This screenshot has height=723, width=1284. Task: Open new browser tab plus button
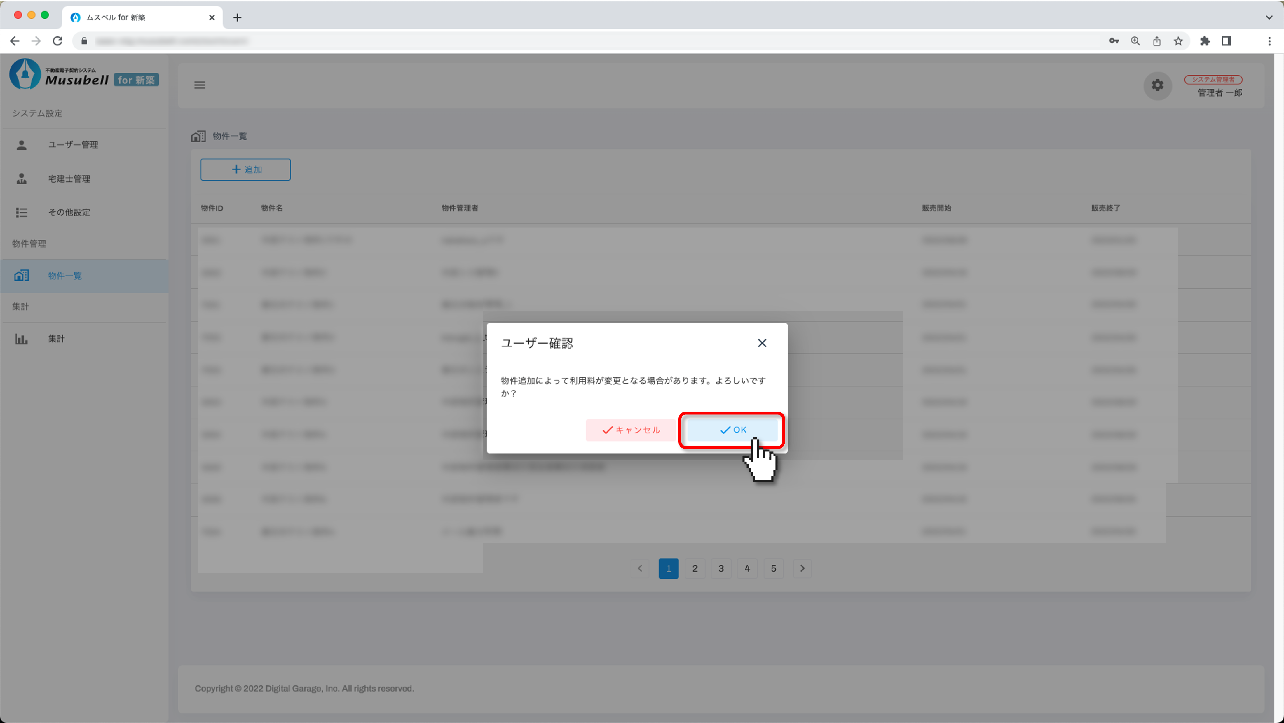237,17
